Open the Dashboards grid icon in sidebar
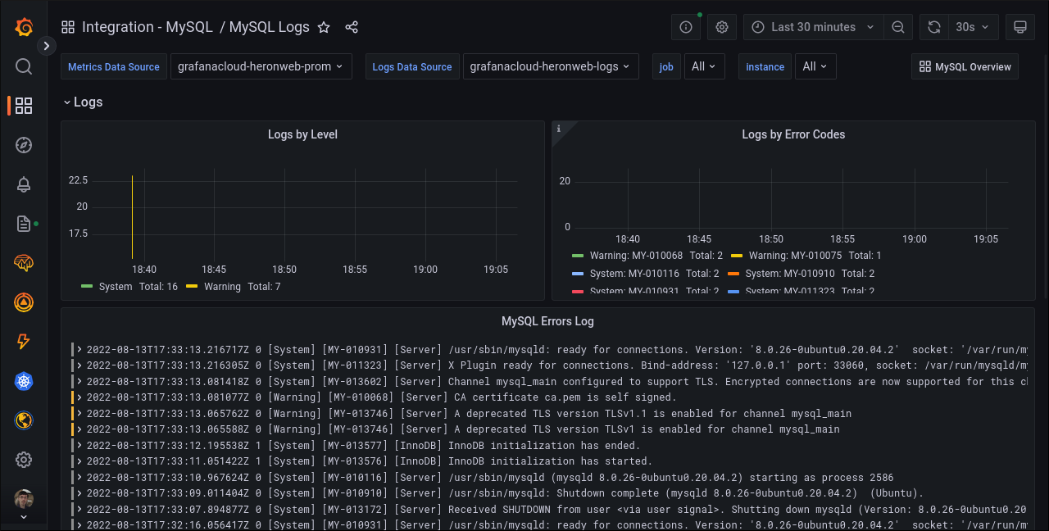This screenshot has width=1049, height=531. [24, 106]
